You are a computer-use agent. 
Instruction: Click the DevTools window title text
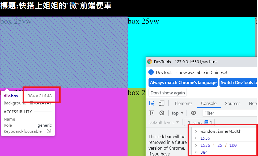186,62
